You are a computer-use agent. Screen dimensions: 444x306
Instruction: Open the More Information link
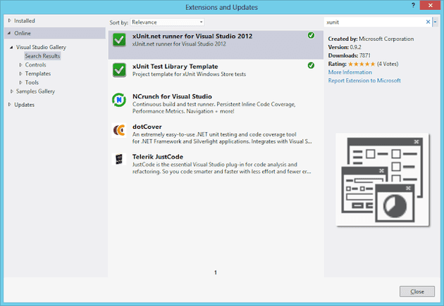(x=350, y=72)
